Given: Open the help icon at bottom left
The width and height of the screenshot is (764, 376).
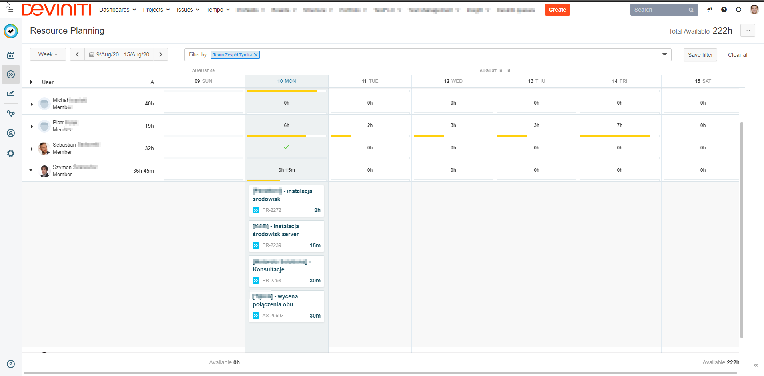Looking at the screenshot, I should click(x=11, y=364).
